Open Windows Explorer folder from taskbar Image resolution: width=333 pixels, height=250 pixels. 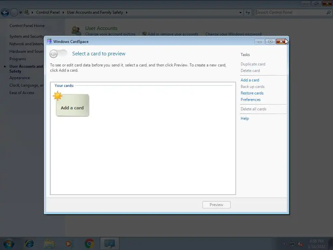click(49, 243)
